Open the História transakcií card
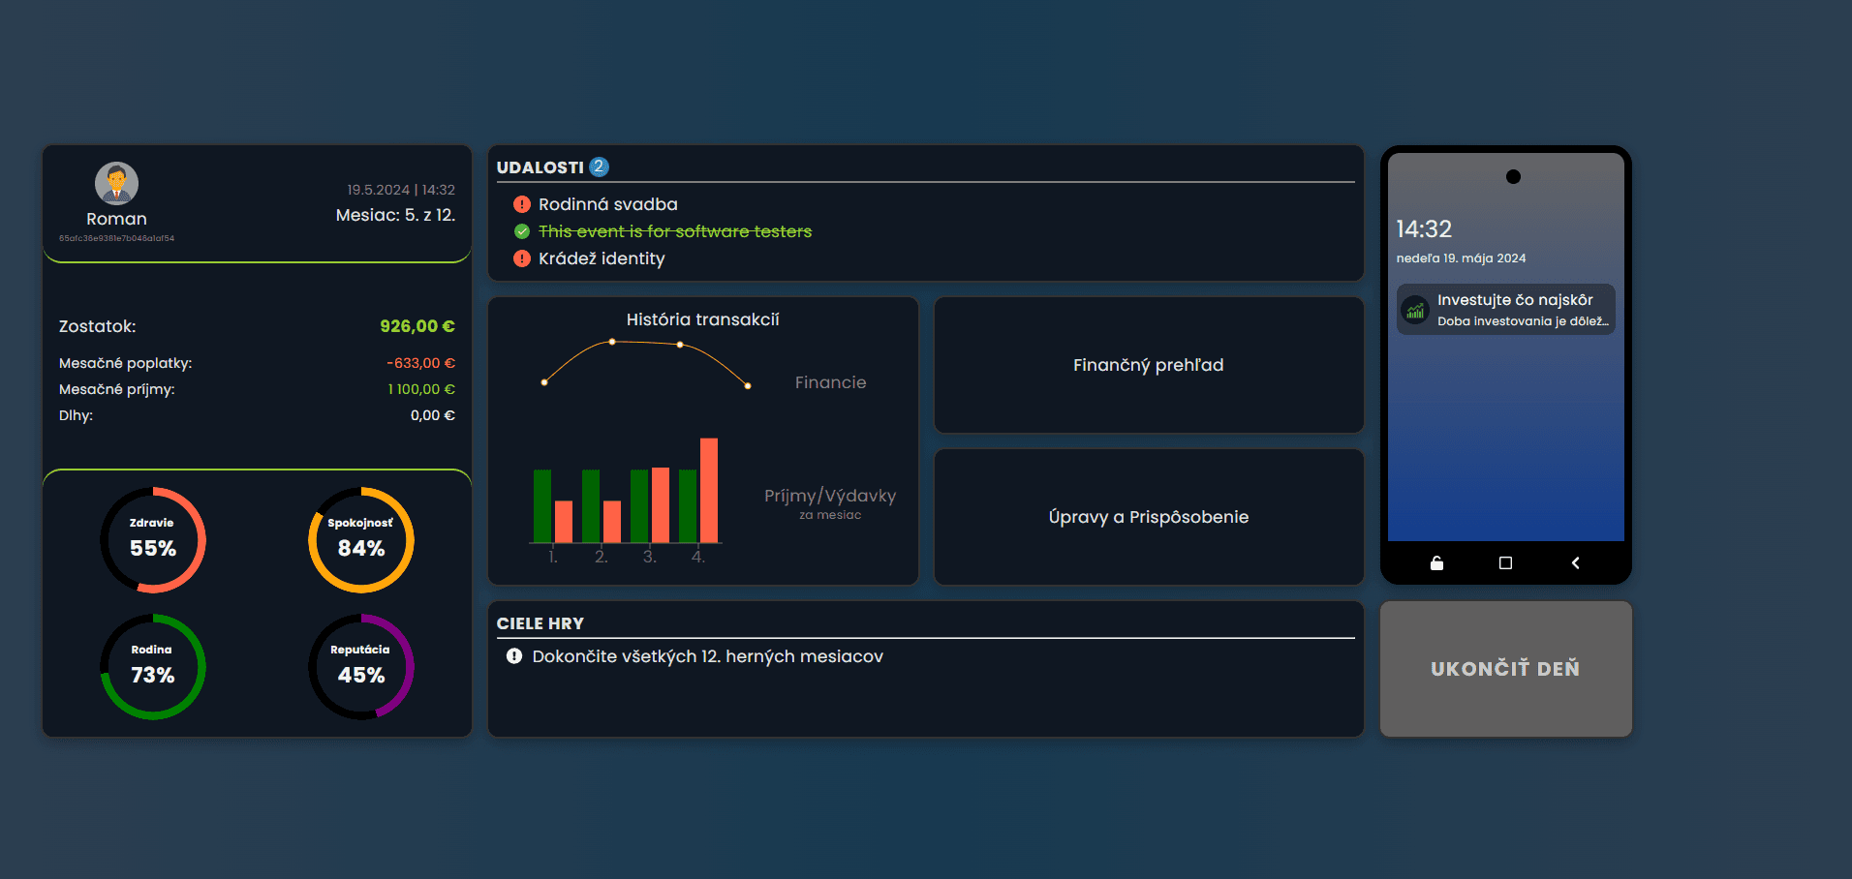This screenshot has width=1852, height=879. pos(703,440)
